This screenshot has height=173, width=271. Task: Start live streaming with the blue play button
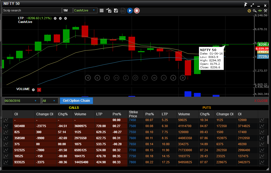(x=130, y=11)
